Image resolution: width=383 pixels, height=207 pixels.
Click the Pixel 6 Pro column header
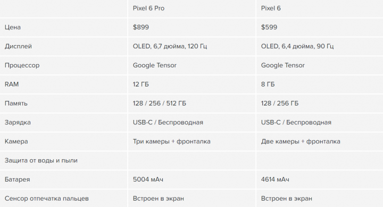(x=148, y=8)
